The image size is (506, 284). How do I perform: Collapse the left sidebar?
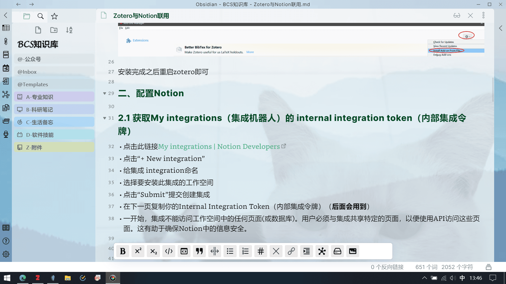click(6, 16)
